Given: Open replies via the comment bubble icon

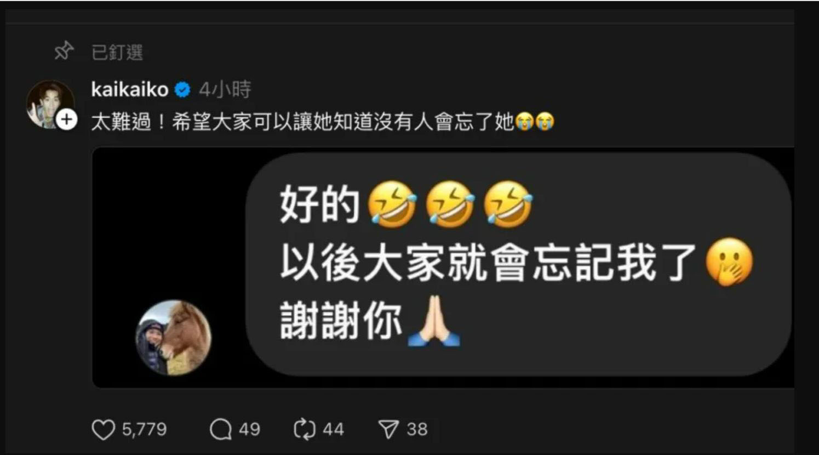Looking at the screenshot, I should tap(221, 430).
